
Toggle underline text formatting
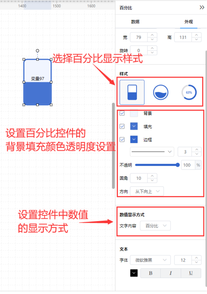(x=191, y=273)
